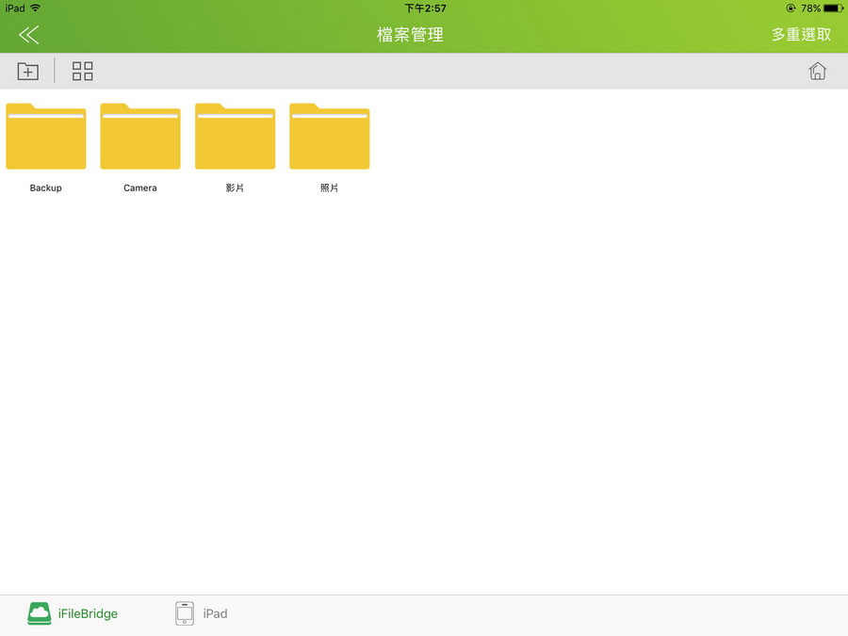Screen dimensions: 848x636
Task: Open the Camera folder icon
Action: (140, 137)
